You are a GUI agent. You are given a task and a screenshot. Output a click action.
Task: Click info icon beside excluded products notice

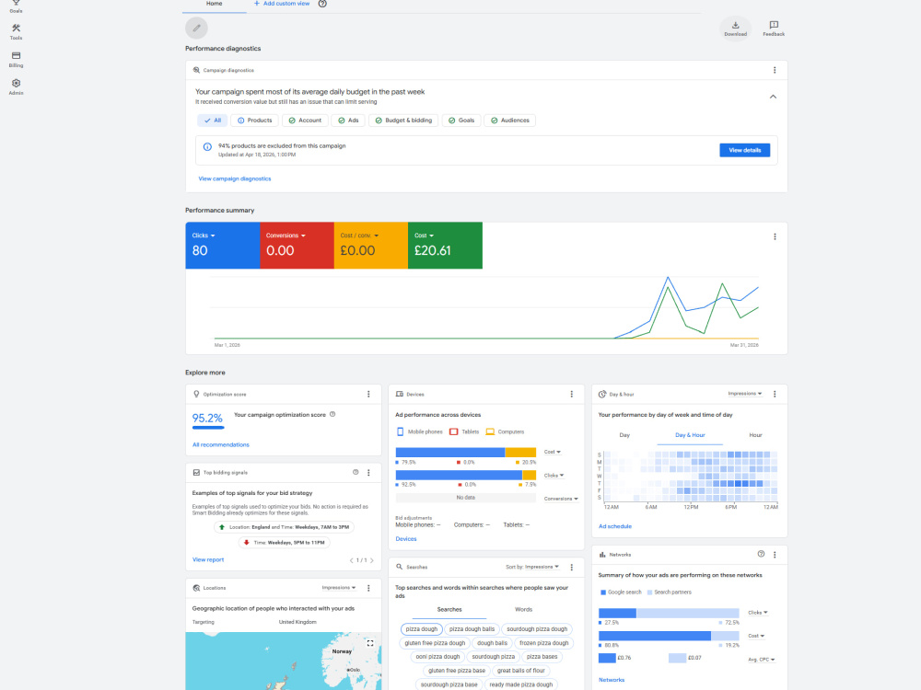click(207, 146)
